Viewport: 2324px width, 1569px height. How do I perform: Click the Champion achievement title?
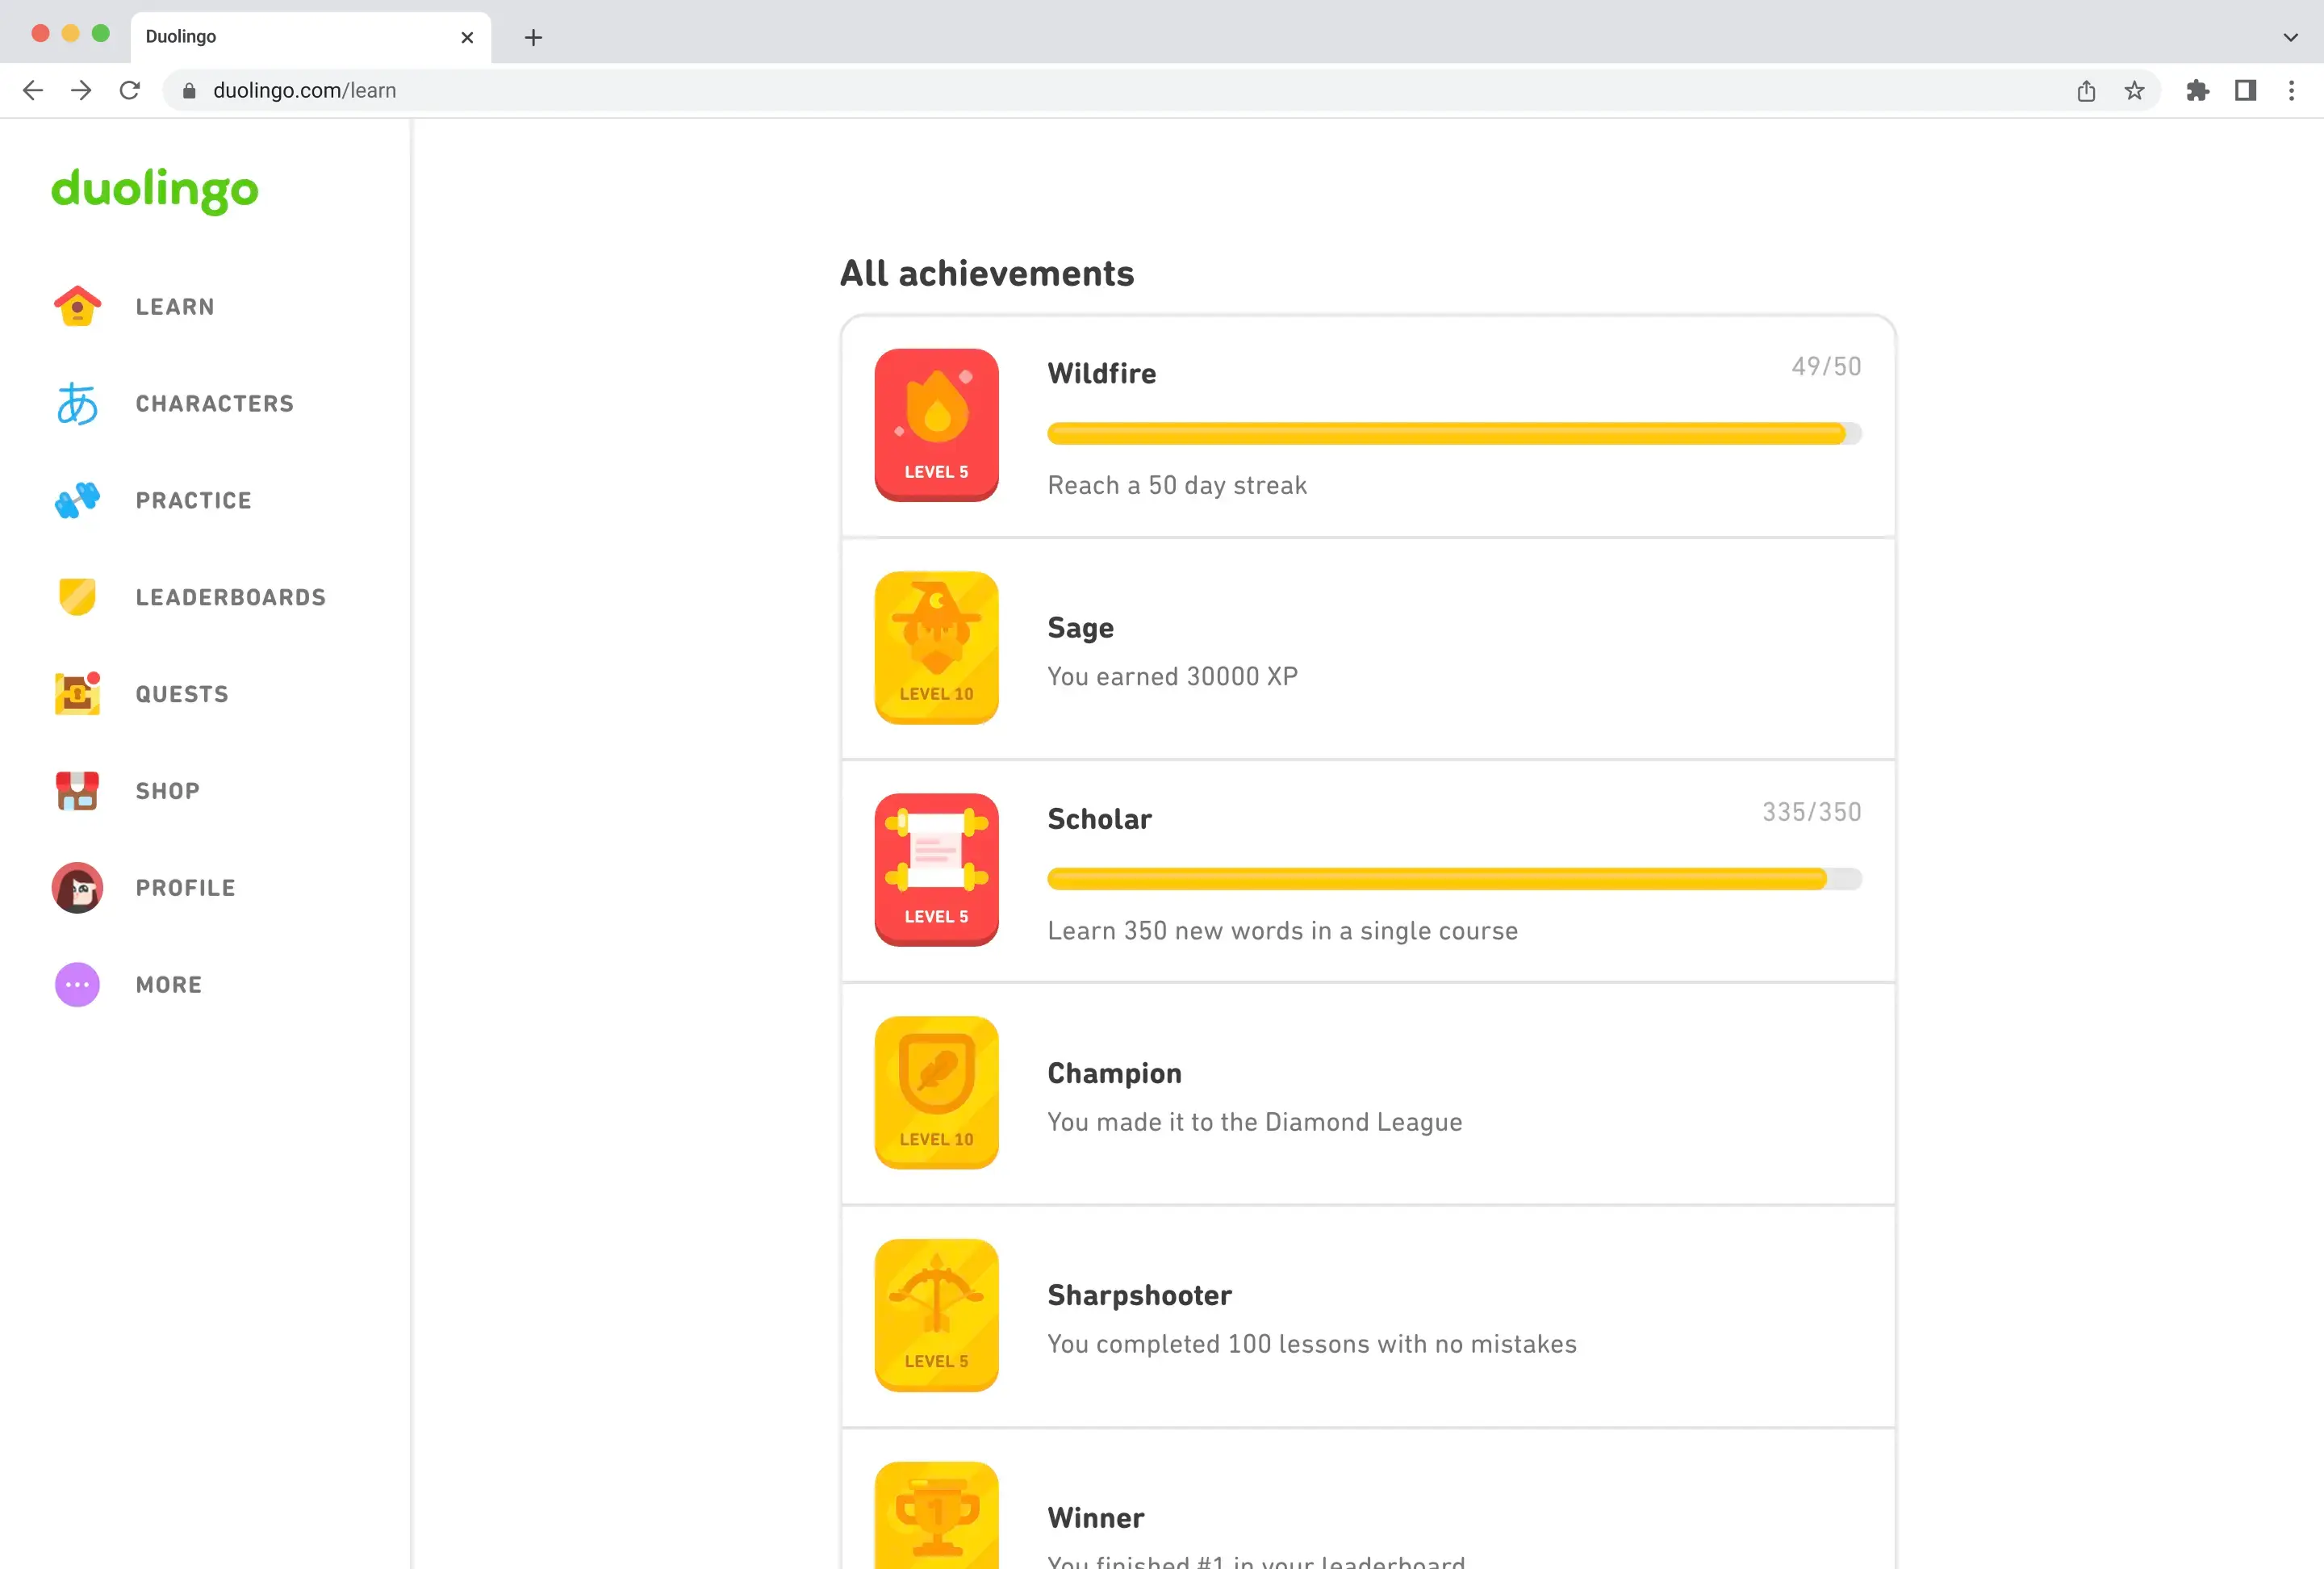[x=1114, y=1073]
